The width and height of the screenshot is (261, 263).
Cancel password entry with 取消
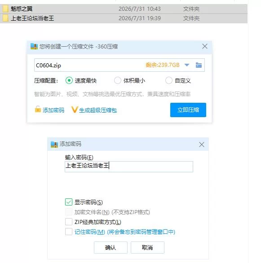point(147,247)
